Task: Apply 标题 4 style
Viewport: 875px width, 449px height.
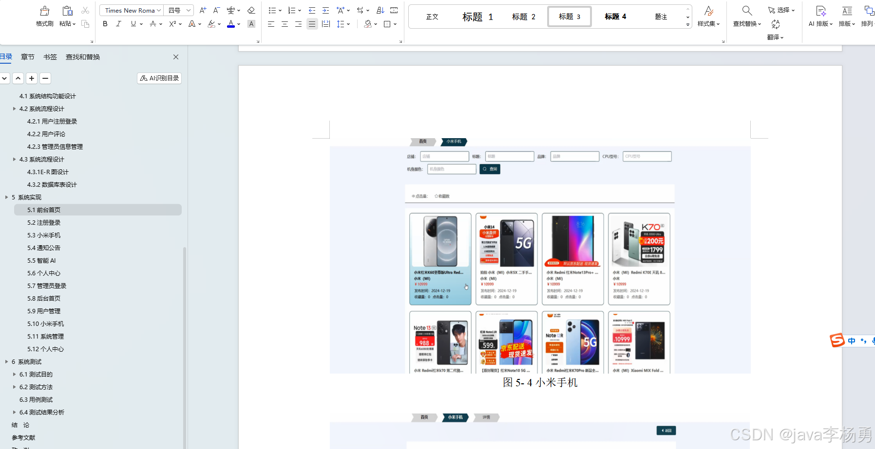Action: tap(615, 17)
